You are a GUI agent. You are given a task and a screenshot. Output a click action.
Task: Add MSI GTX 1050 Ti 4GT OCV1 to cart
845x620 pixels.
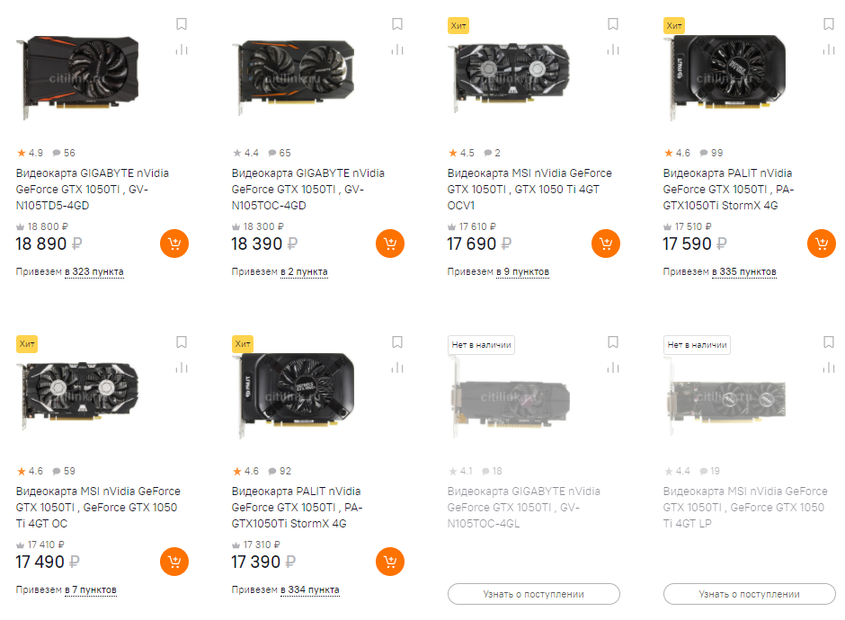[605, 244]
